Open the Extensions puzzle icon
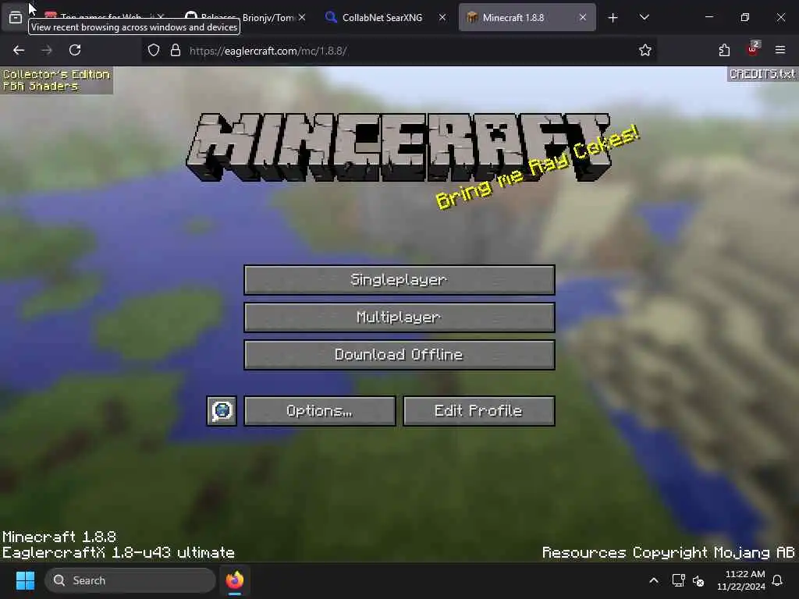This screenshot has width=799, height=599. click(x=724, y=50)
